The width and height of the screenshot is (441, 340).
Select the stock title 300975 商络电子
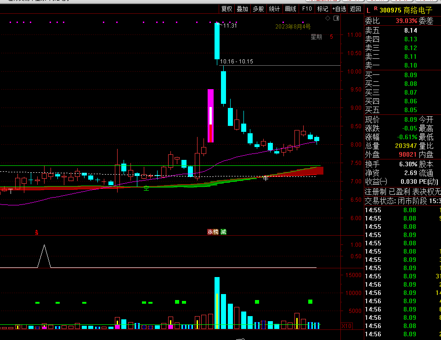(406, 11)
